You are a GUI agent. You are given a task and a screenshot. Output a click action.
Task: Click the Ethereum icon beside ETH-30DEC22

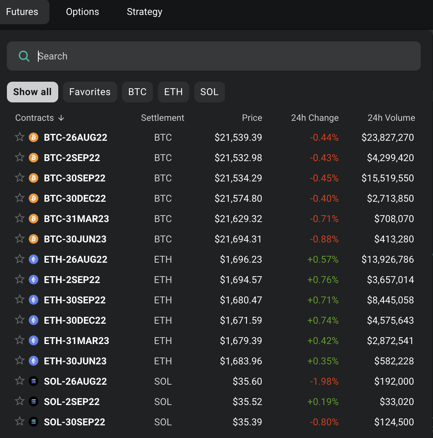click(x=34, y=320)
